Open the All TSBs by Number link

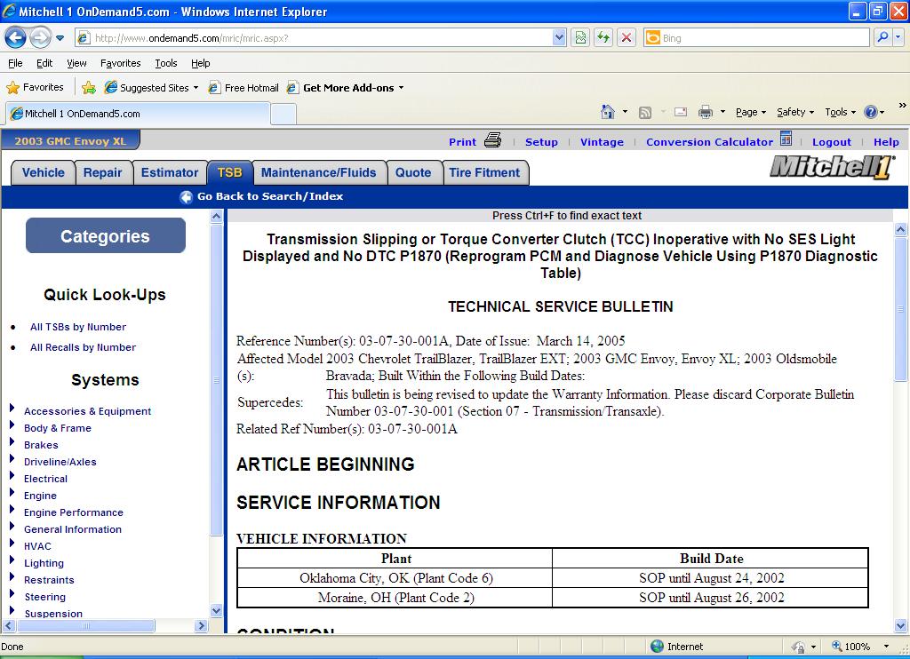click(78, 327)
